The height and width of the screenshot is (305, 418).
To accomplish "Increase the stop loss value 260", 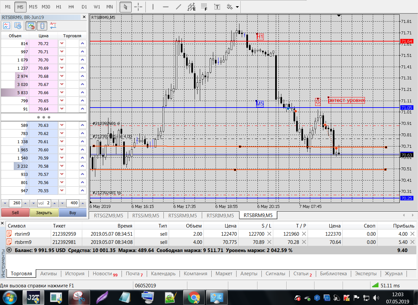I will coord(25,203).
